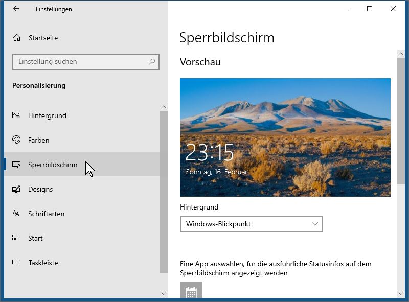The image size is (409, 302).
Task: Go back using the back arrow
Action: [x=16, y=9]
